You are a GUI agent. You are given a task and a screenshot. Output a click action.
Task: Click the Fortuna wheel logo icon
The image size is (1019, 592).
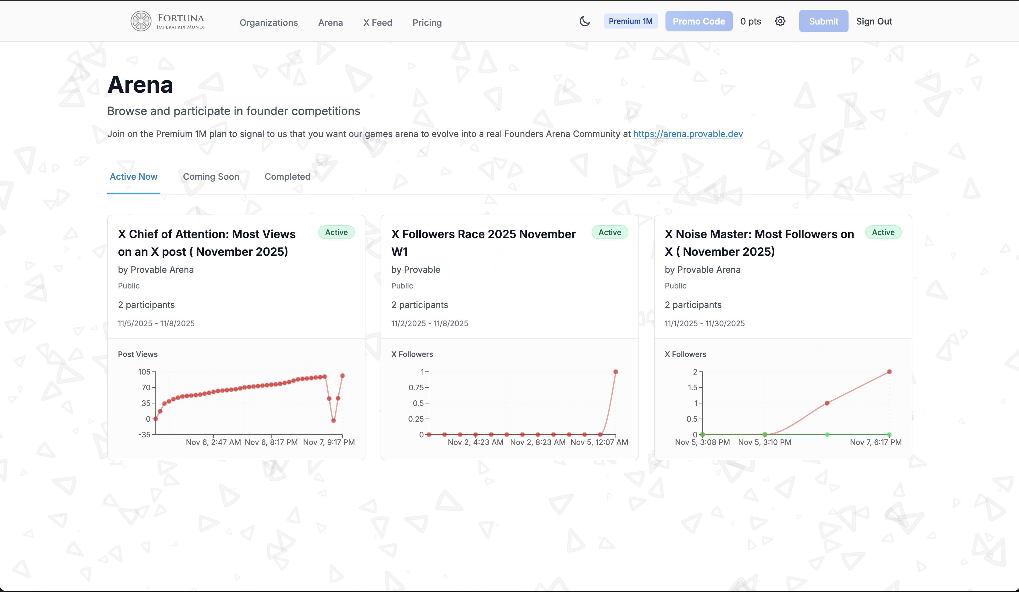tap(141, 21)
